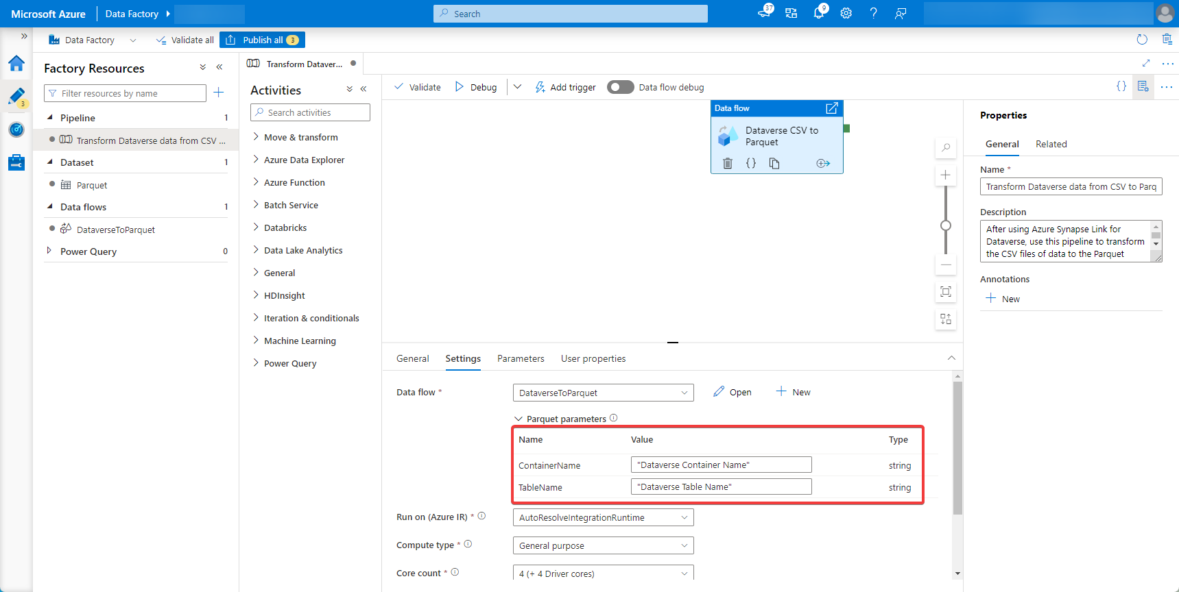Click the discard all changes trash icon
Image resolution: width=1179 pixels, height=592 pixels.
coord(1167,40)
